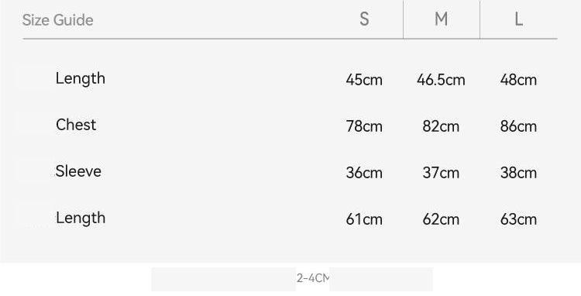Screen dimensions: 581x296
Task: Click the Sleeve row label
Action: click(78, 171)
